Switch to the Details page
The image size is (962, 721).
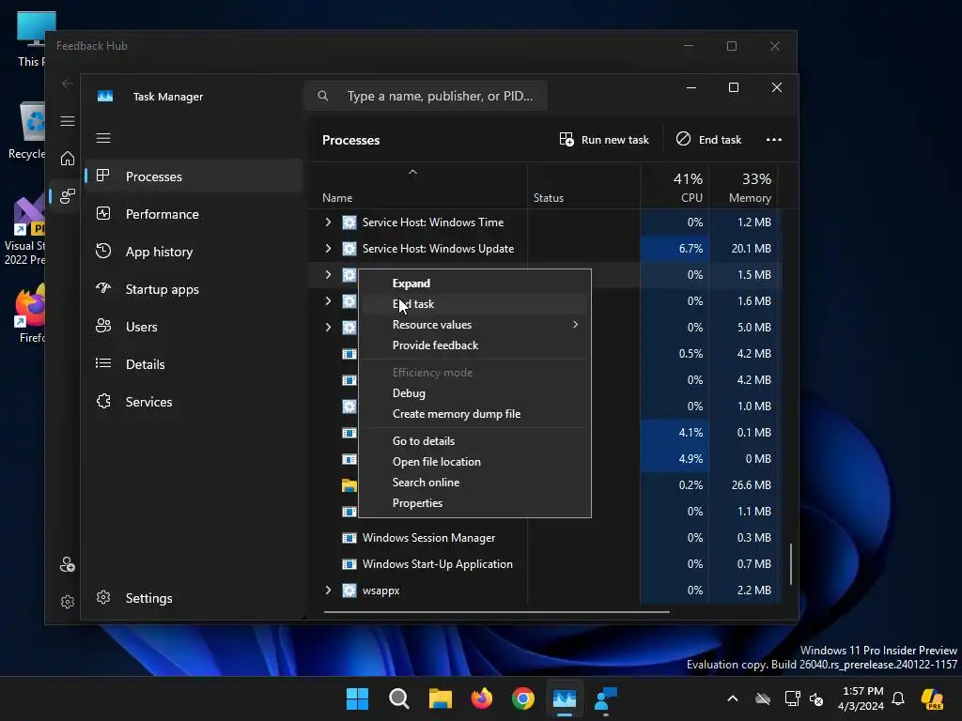[194, 364]
